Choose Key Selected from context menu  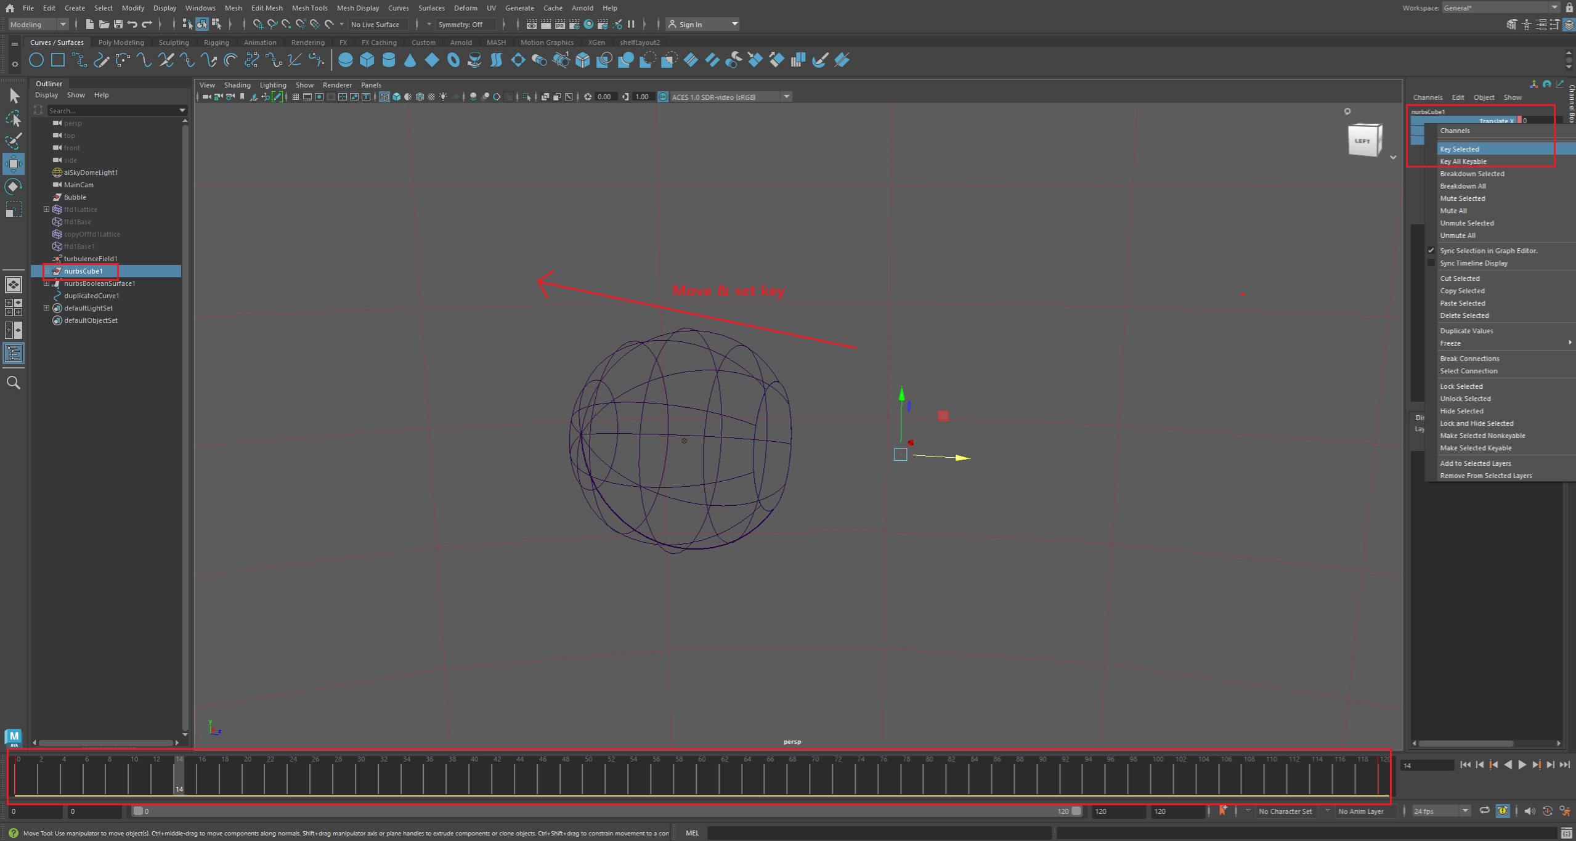pyautogui.click(x=1459, y=149)
